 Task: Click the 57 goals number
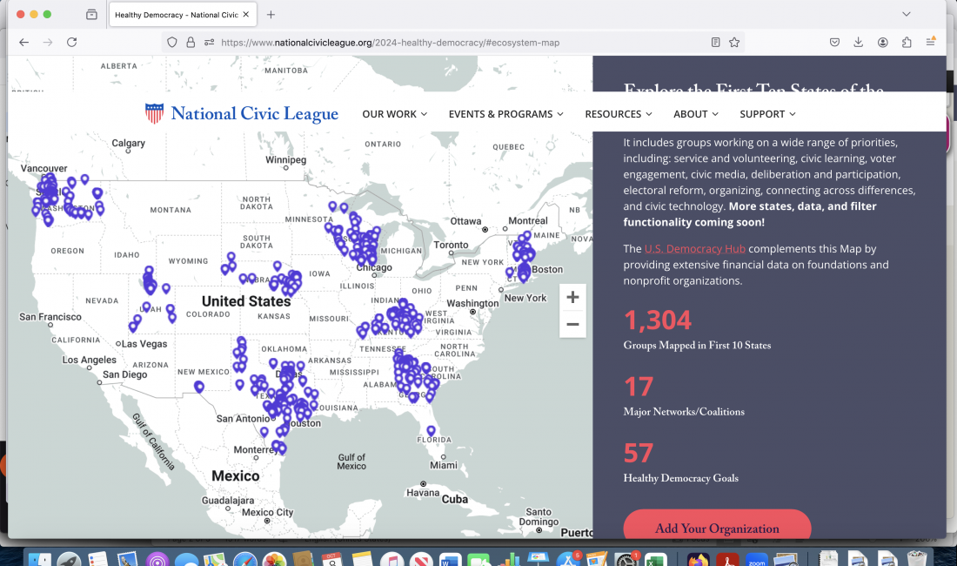point(639,453)
